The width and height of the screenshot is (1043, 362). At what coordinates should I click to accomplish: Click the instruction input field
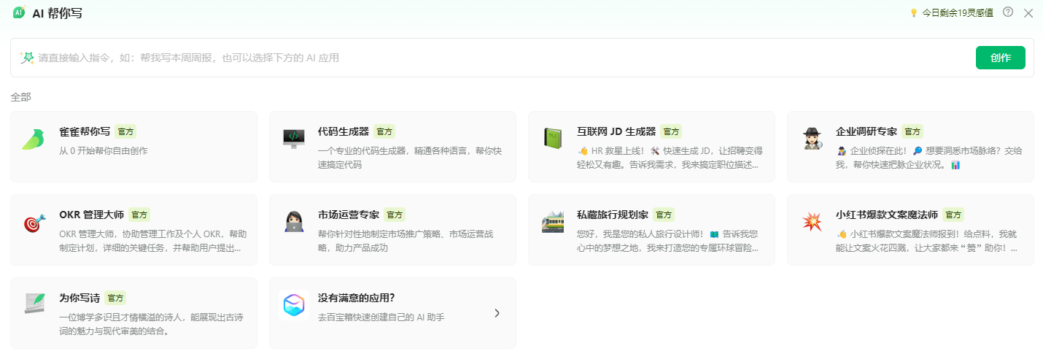pyautogui.click(x=496, y=58)
